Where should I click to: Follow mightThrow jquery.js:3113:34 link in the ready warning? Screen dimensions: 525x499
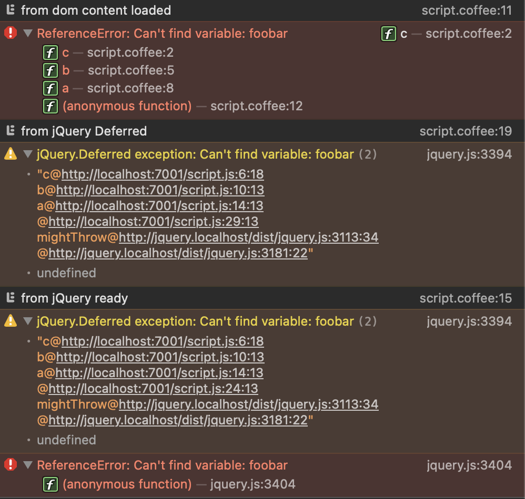(248, 404)
